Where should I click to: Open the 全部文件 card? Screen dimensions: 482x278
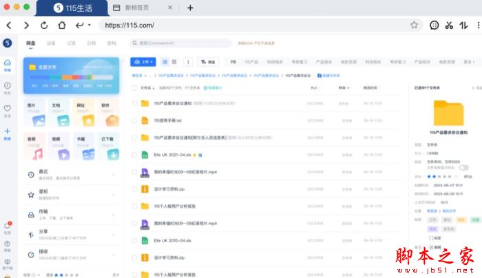(72, 75)
